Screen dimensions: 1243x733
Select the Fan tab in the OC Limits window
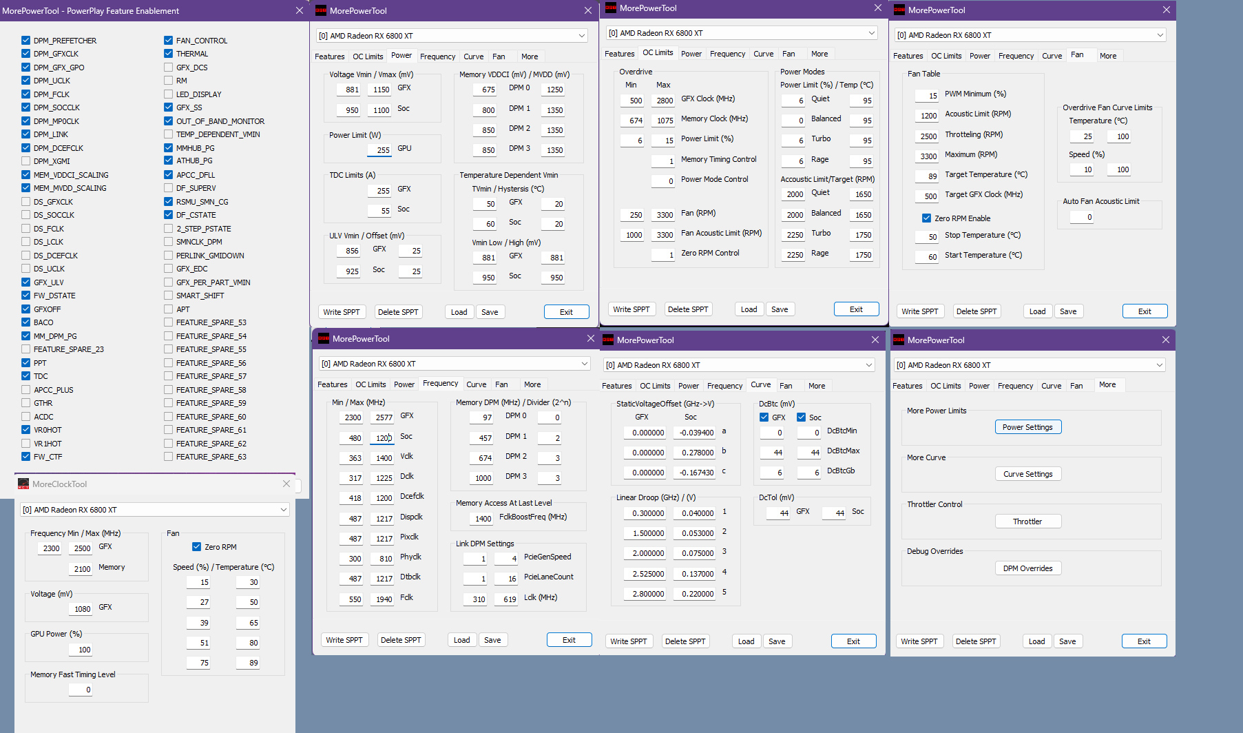(788, 54)
